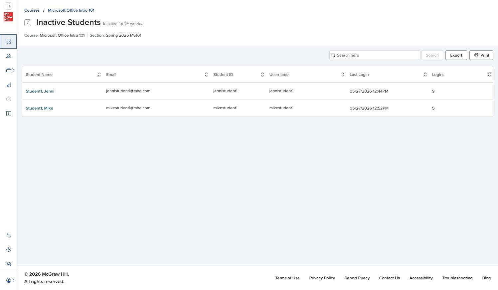Open the bar chart reports icon

tap(9, 85)
